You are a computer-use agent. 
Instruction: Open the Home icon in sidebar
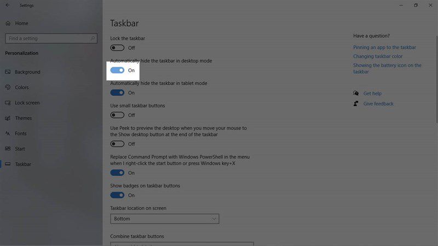pos(8,23)
